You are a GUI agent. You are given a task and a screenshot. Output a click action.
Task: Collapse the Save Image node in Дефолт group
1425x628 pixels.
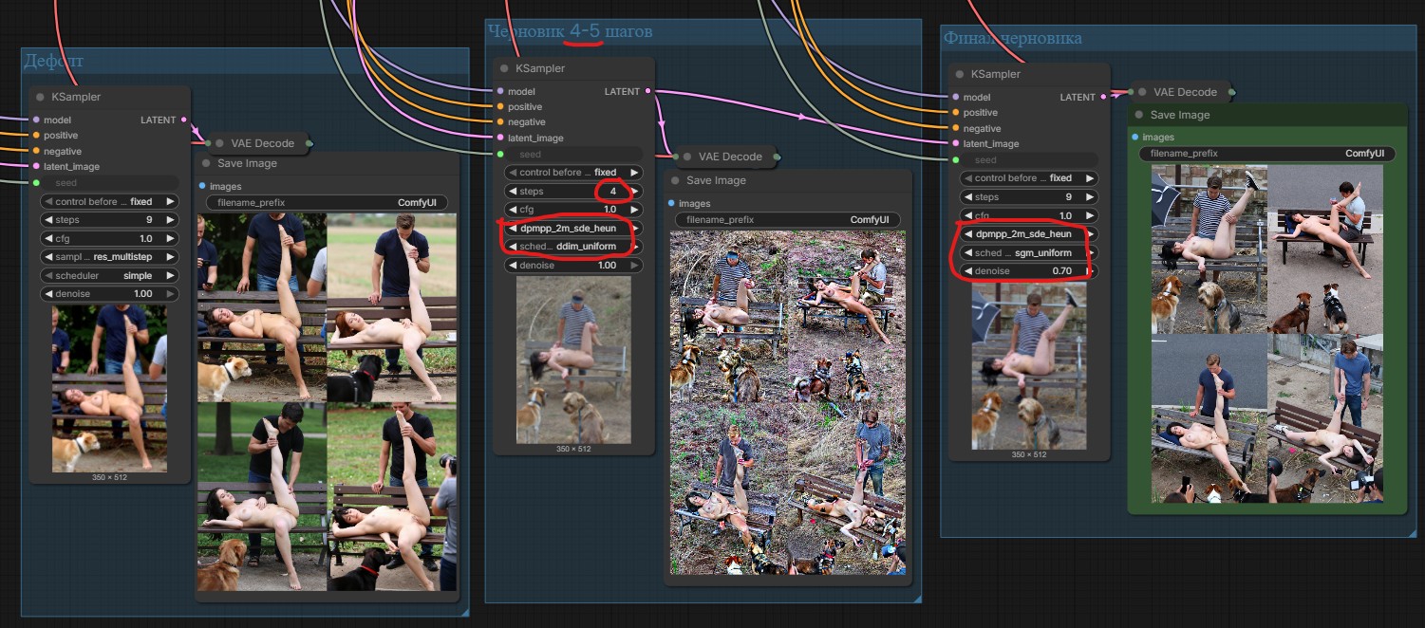coord(206,163)
